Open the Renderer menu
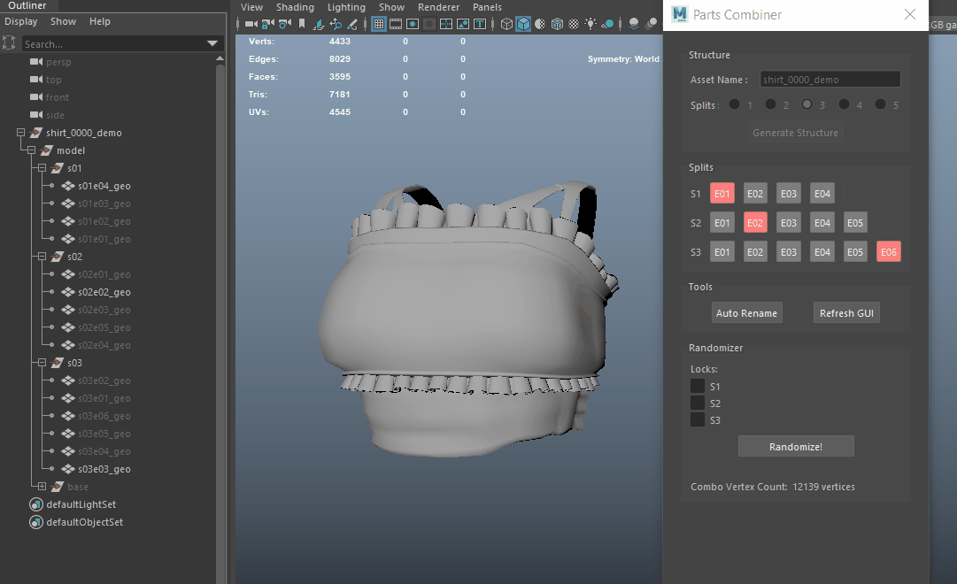This screenshot has height=584, width=957. click(x=438, y=7)
